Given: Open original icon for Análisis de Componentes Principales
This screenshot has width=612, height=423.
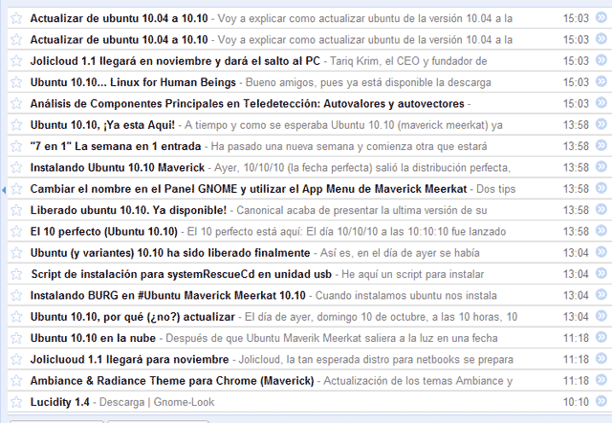Looking at the screenshot, I should [601, 102].
